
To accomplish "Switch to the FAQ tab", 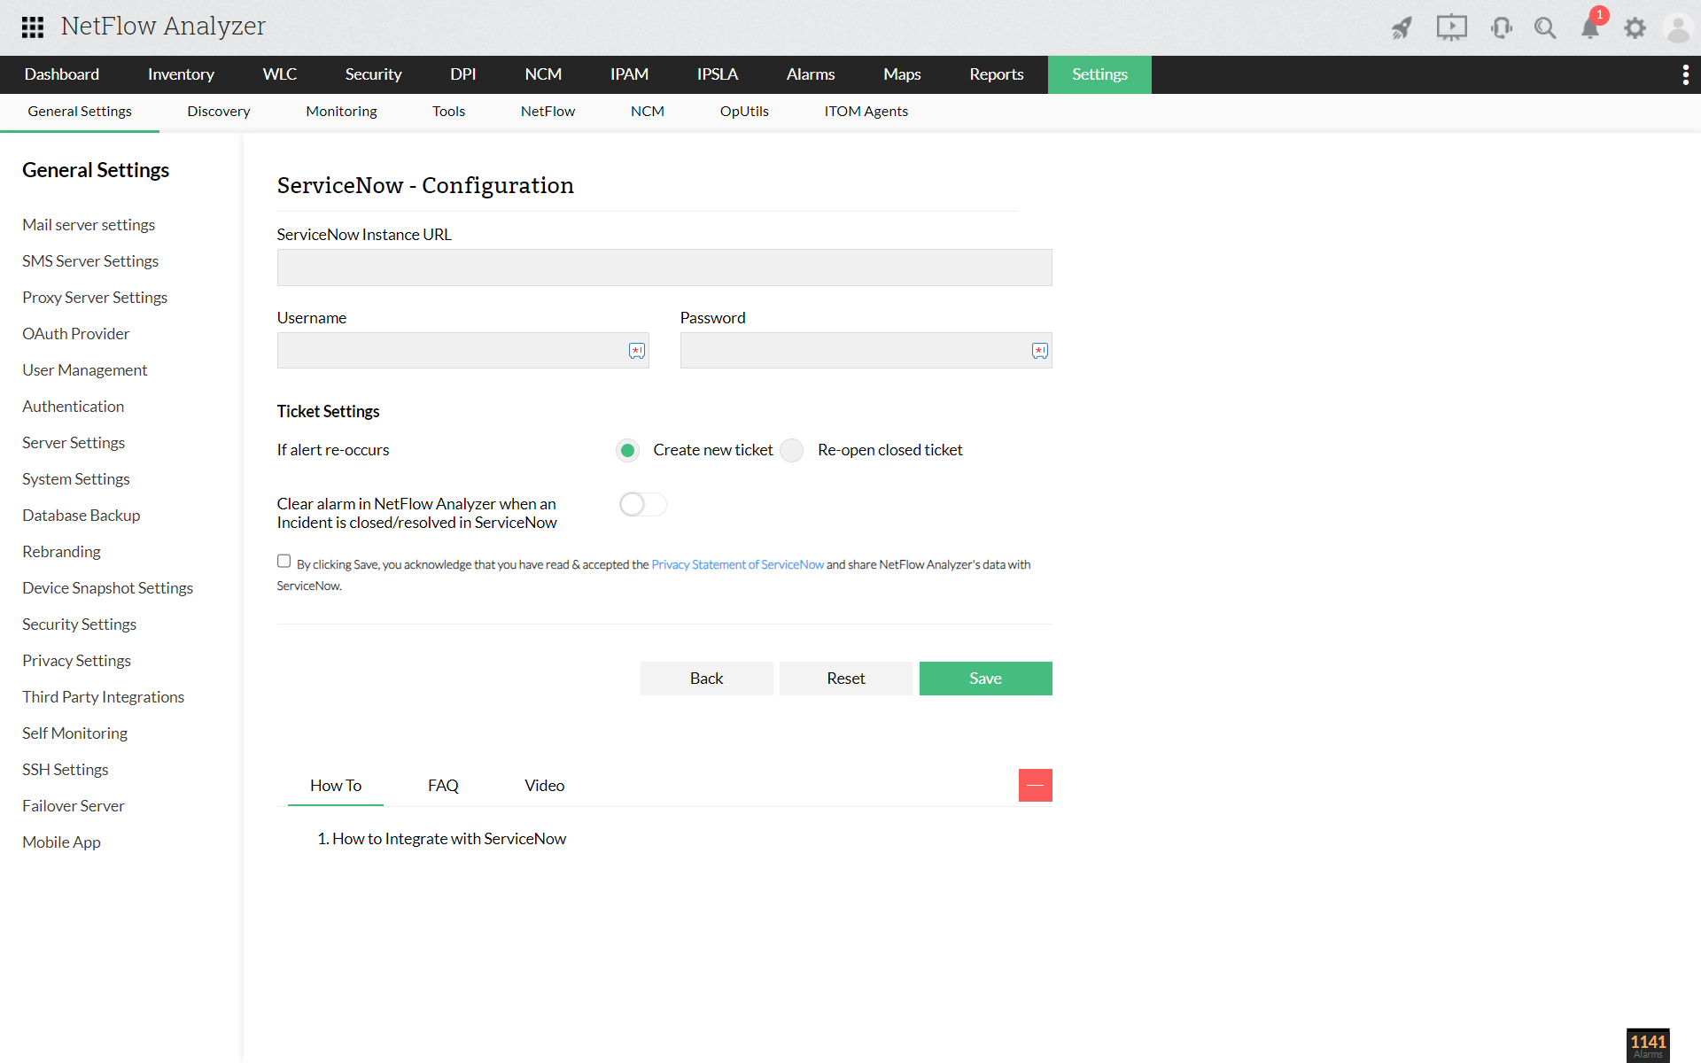I will point(443,786).
